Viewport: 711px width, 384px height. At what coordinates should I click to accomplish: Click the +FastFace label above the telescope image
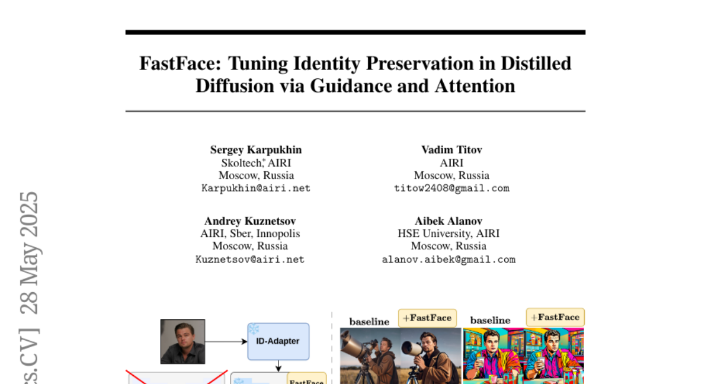(x=427, y=318)
